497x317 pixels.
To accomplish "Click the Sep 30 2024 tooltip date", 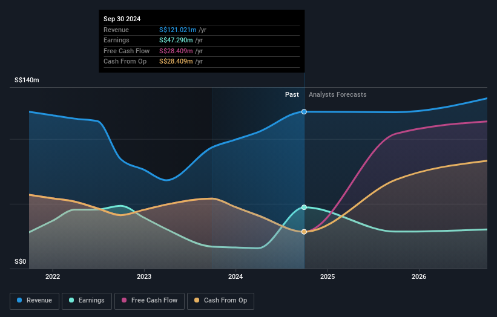I will 122,19.
